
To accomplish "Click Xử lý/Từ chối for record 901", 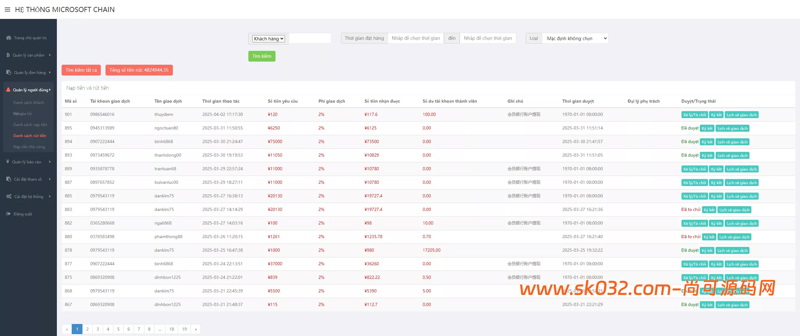I will [x=694, y=115].
